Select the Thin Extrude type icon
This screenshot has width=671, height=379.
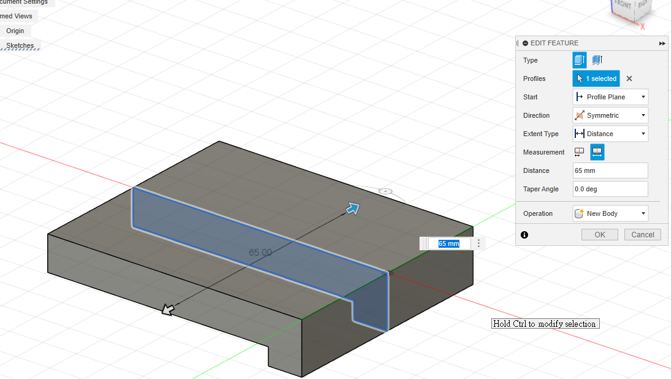(x=597, y=60)
